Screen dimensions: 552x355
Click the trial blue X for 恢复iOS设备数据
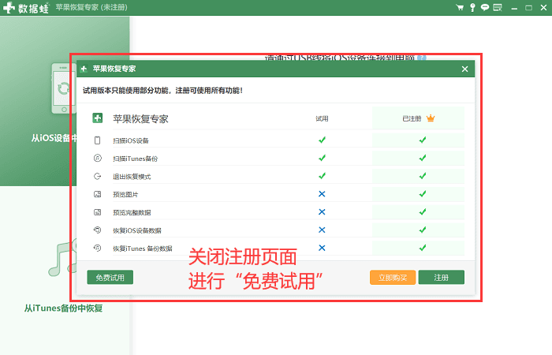coord(322,230)
